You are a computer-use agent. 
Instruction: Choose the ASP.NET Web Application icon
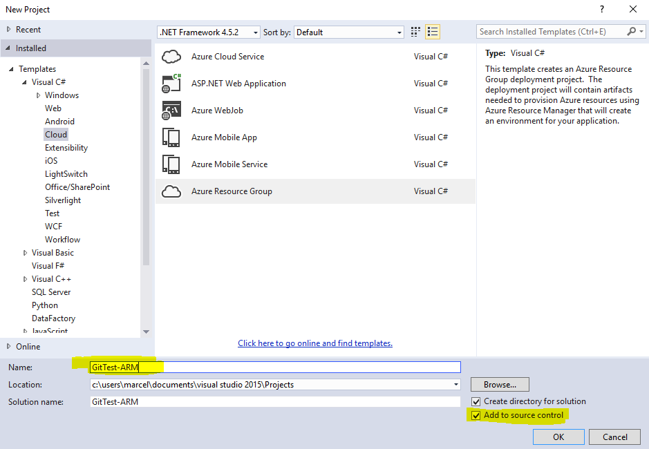coord(171,84)
